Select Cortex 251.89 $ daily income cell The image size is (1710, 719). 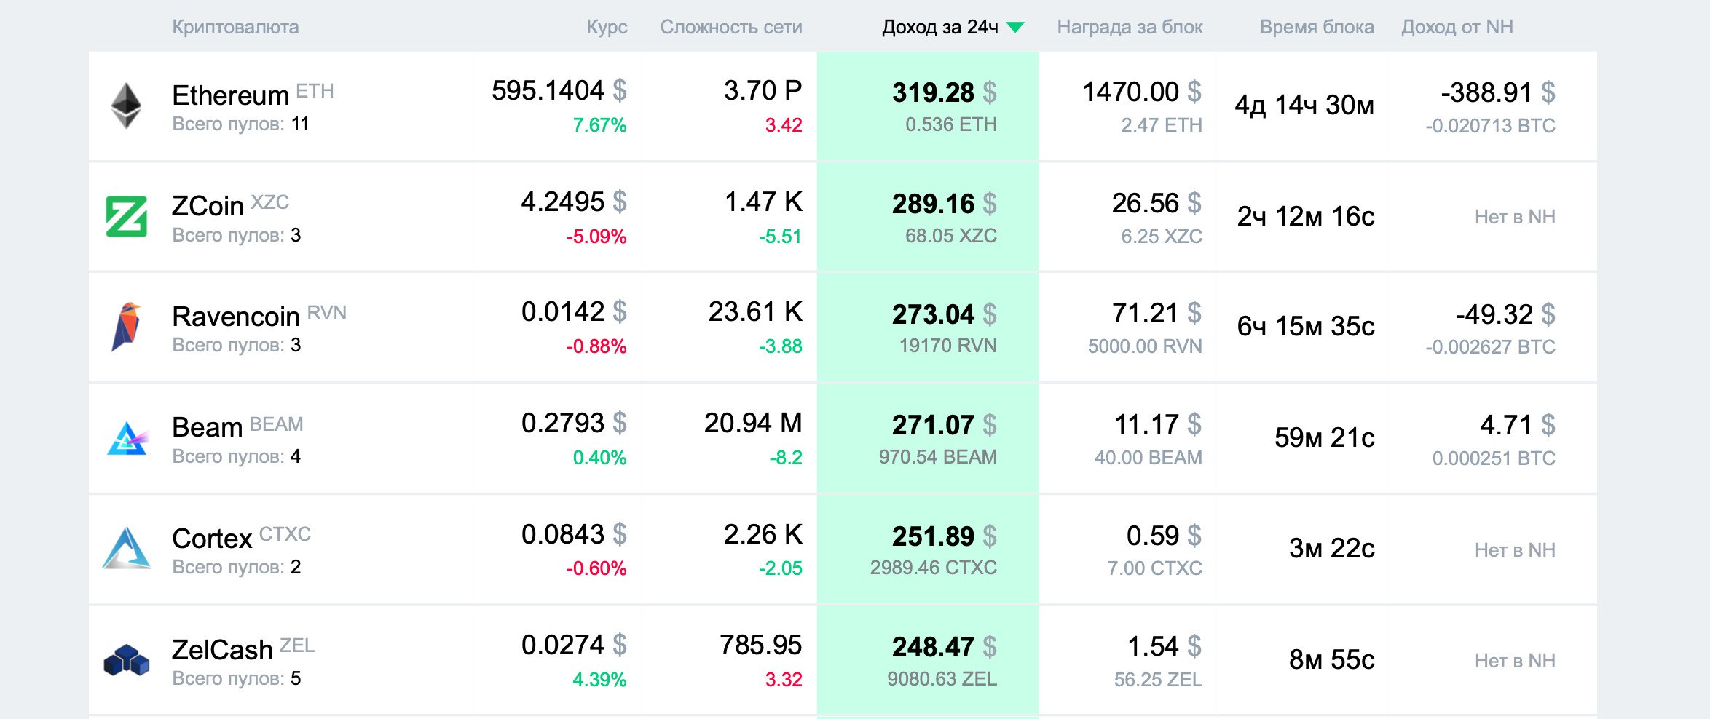tap(944, 537)
